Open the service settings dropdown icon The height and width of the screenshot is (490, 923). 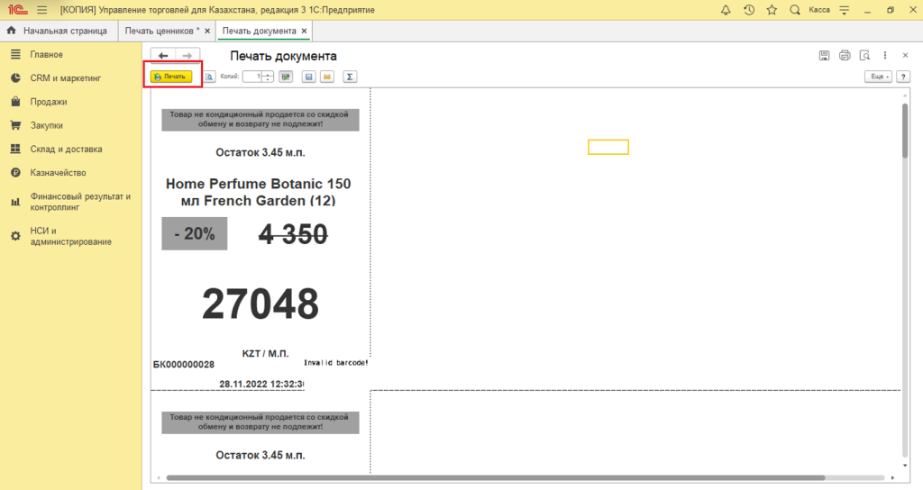click(x=844, y=10)
